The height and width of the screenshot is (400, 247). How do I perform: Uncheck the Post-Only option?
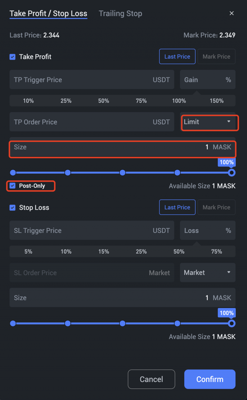pos(12,186)
